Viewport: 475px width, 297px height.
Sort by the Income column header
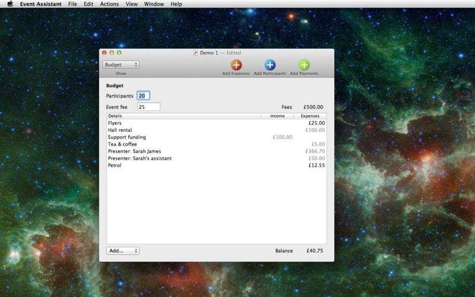[x=277, y=116]
